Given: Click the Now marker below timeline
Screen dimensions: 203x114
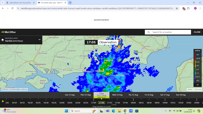Looking at the screenshot, I should point(114,105).
